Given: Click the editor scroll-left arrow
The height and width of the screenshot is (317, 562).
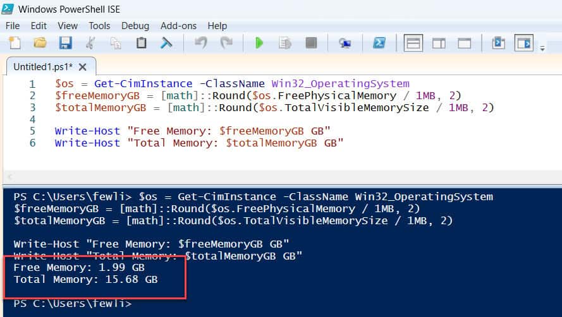Looking at the screenshot, I should click(10, 177).
